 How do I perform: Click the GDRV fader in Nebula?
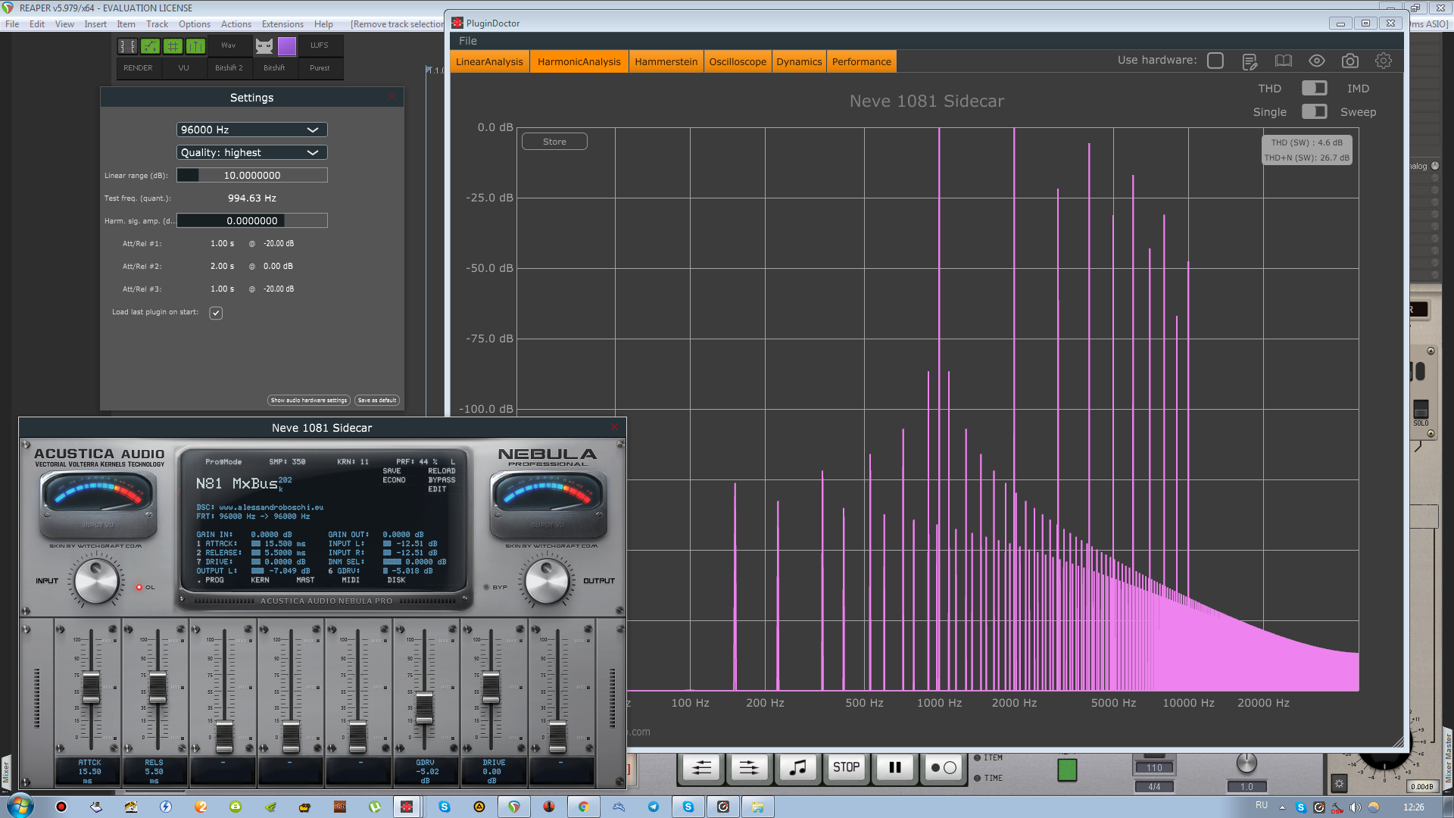(x=424, y=707)
